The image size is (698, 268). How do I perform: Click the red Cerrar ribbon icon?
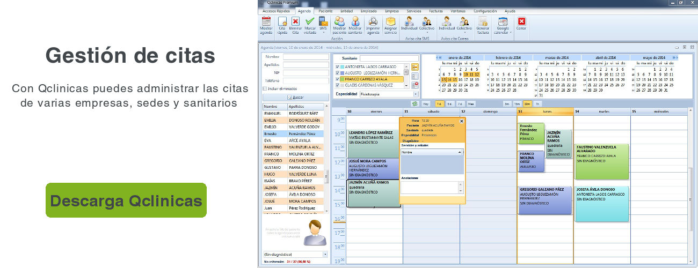coord(521,24)
